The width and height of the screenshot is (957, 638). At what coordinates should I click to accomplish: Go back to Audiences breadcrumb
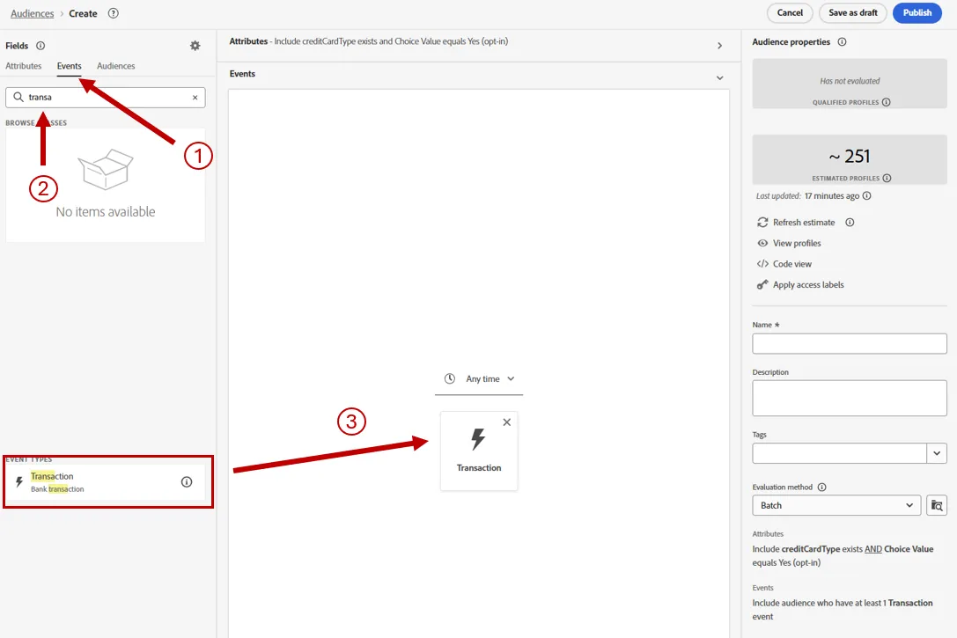(x=33, y=13)
